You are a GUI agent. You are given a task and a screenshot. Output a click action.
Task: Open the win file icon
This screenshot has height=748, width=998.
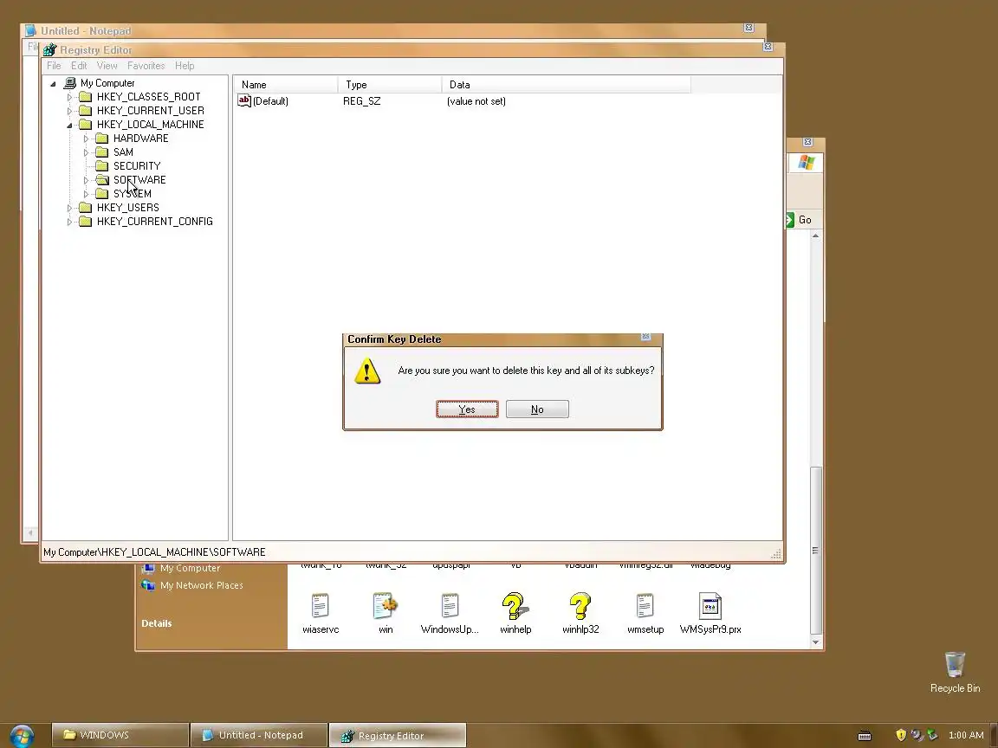(386, 605)
